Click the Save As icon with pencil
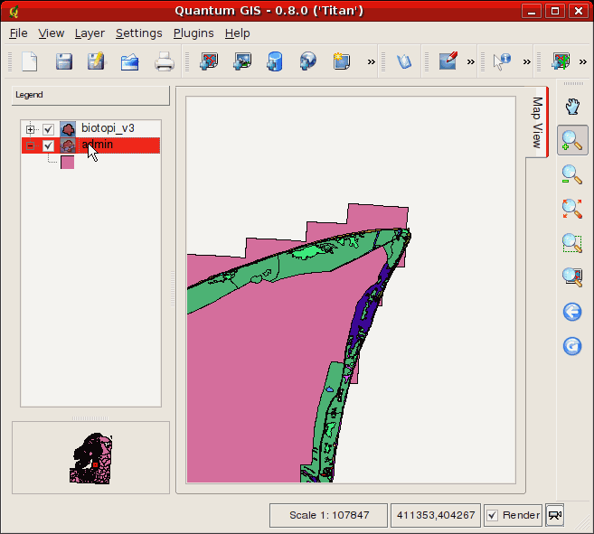This screenshot has height=534, width=594. tap(96, 61)
